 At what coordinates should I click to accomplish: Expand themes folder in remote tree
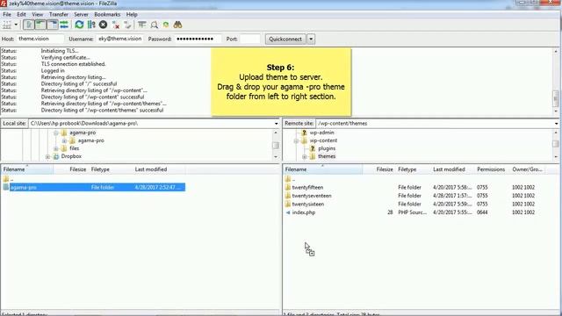[x=305, y=156]
